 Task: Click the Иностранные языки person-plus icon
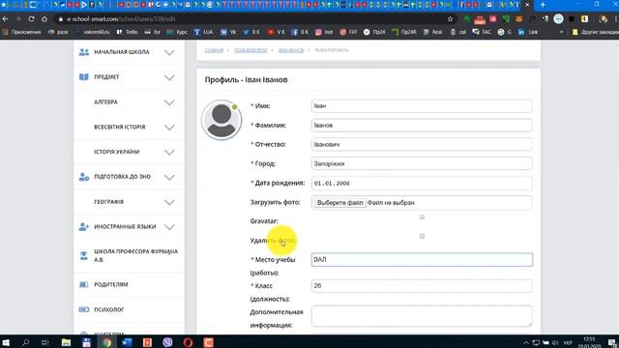coord(84,227)
